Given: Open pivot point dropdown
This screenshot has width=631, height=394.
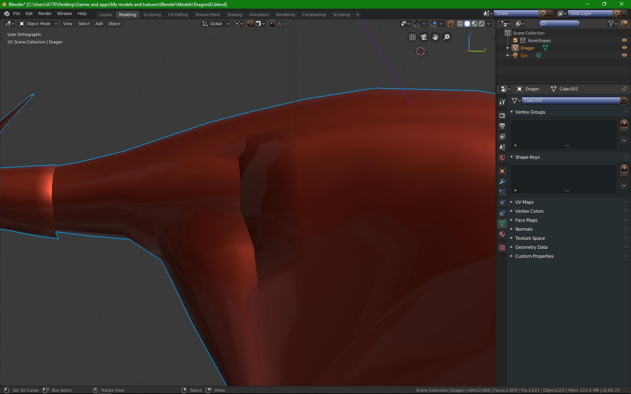Looking at the screenshot, I should pyautogui.click(x=239, y=24).
